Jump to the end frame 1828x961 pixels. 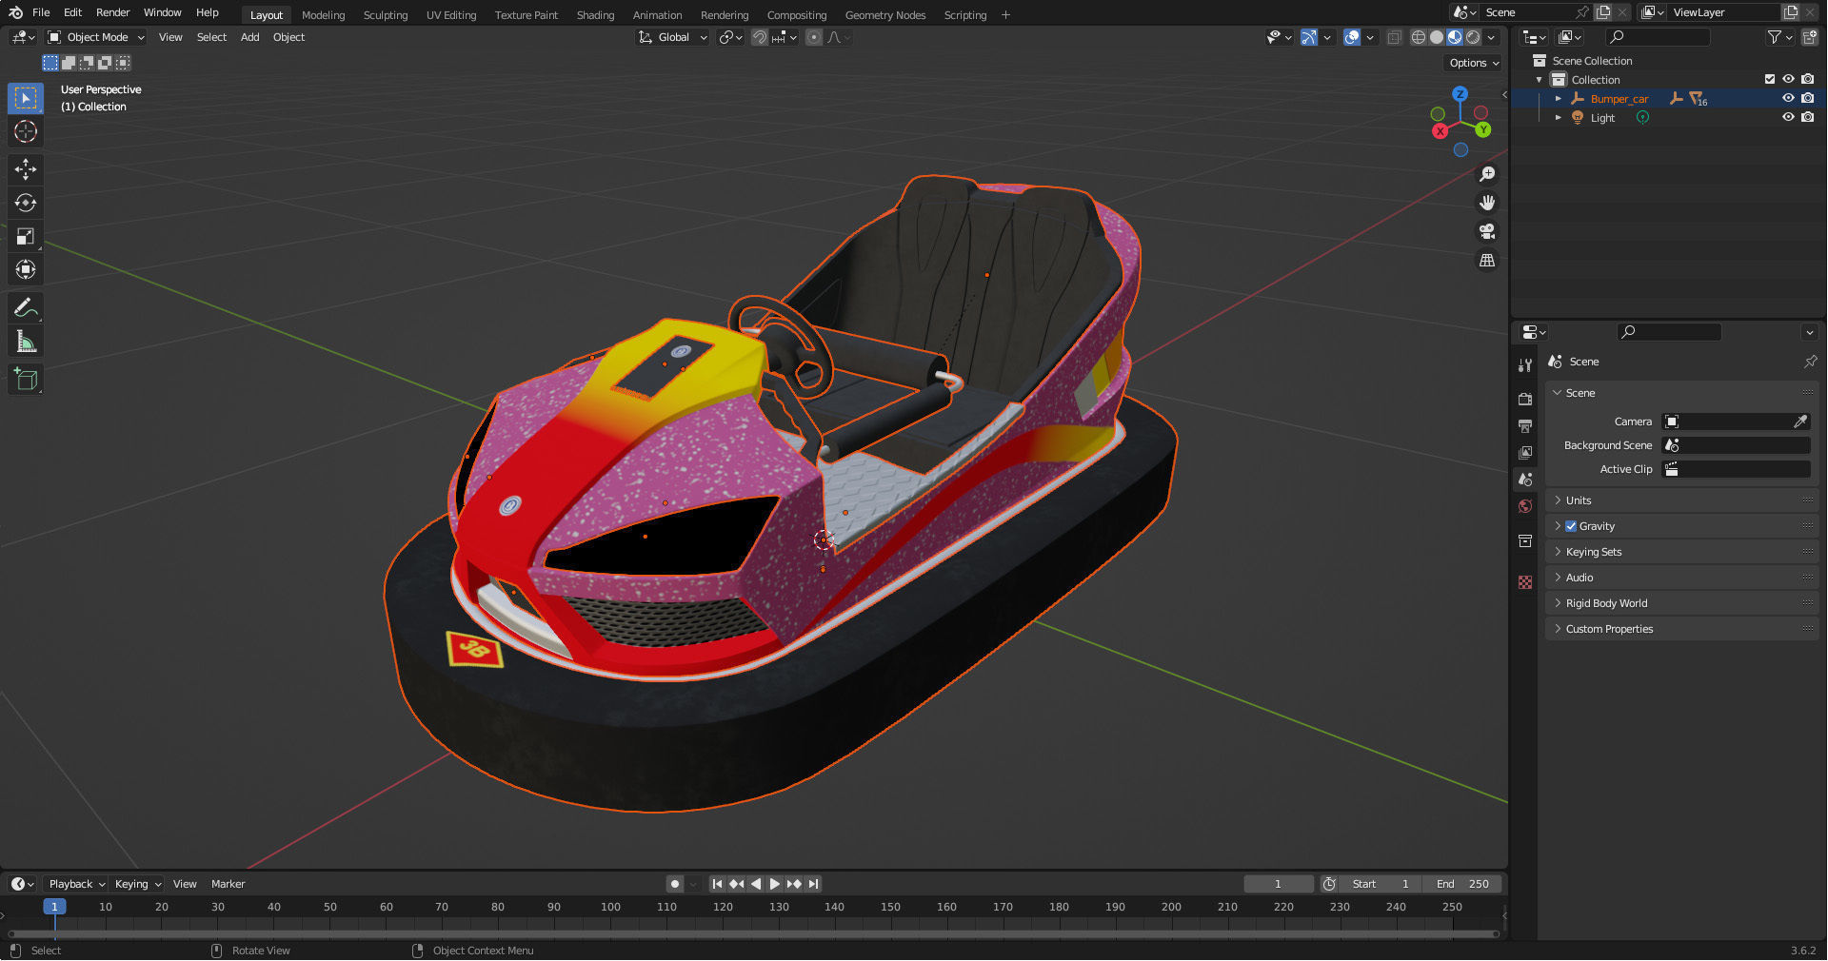point(814,884)
